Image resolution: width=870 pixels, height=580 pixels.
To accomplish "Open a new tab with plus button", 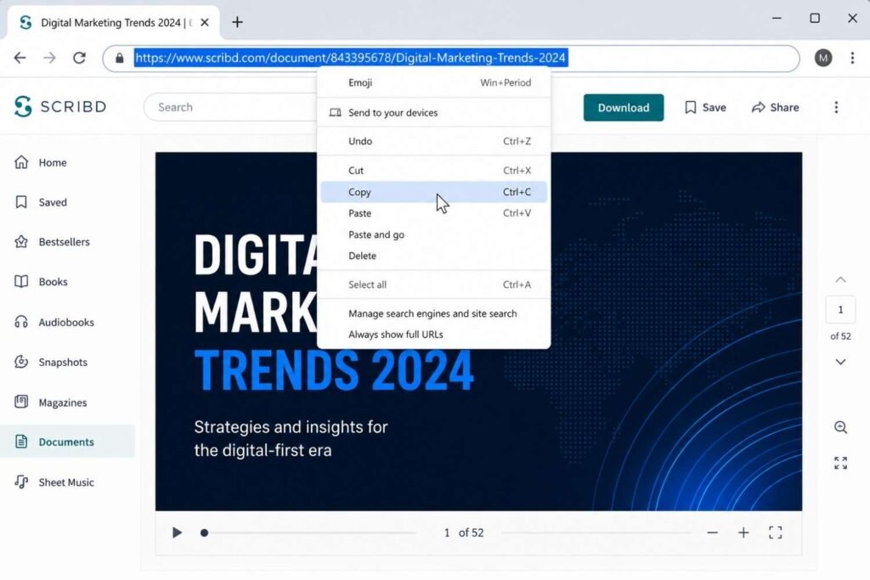I will 238,22.
